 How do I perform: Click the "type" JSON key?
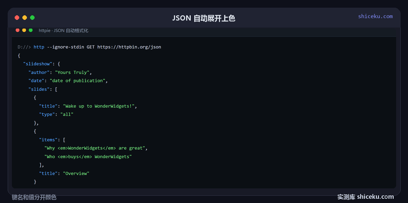(x=47, y=114)
